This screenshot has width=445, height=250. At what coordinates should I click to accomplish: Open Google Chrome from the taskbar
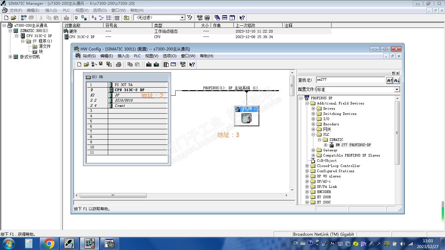(x=49, y=243)
